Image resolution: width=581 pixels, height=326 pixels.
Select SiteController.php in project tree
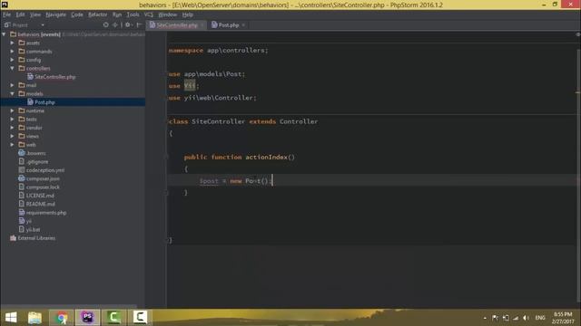(x=54, y=77)
